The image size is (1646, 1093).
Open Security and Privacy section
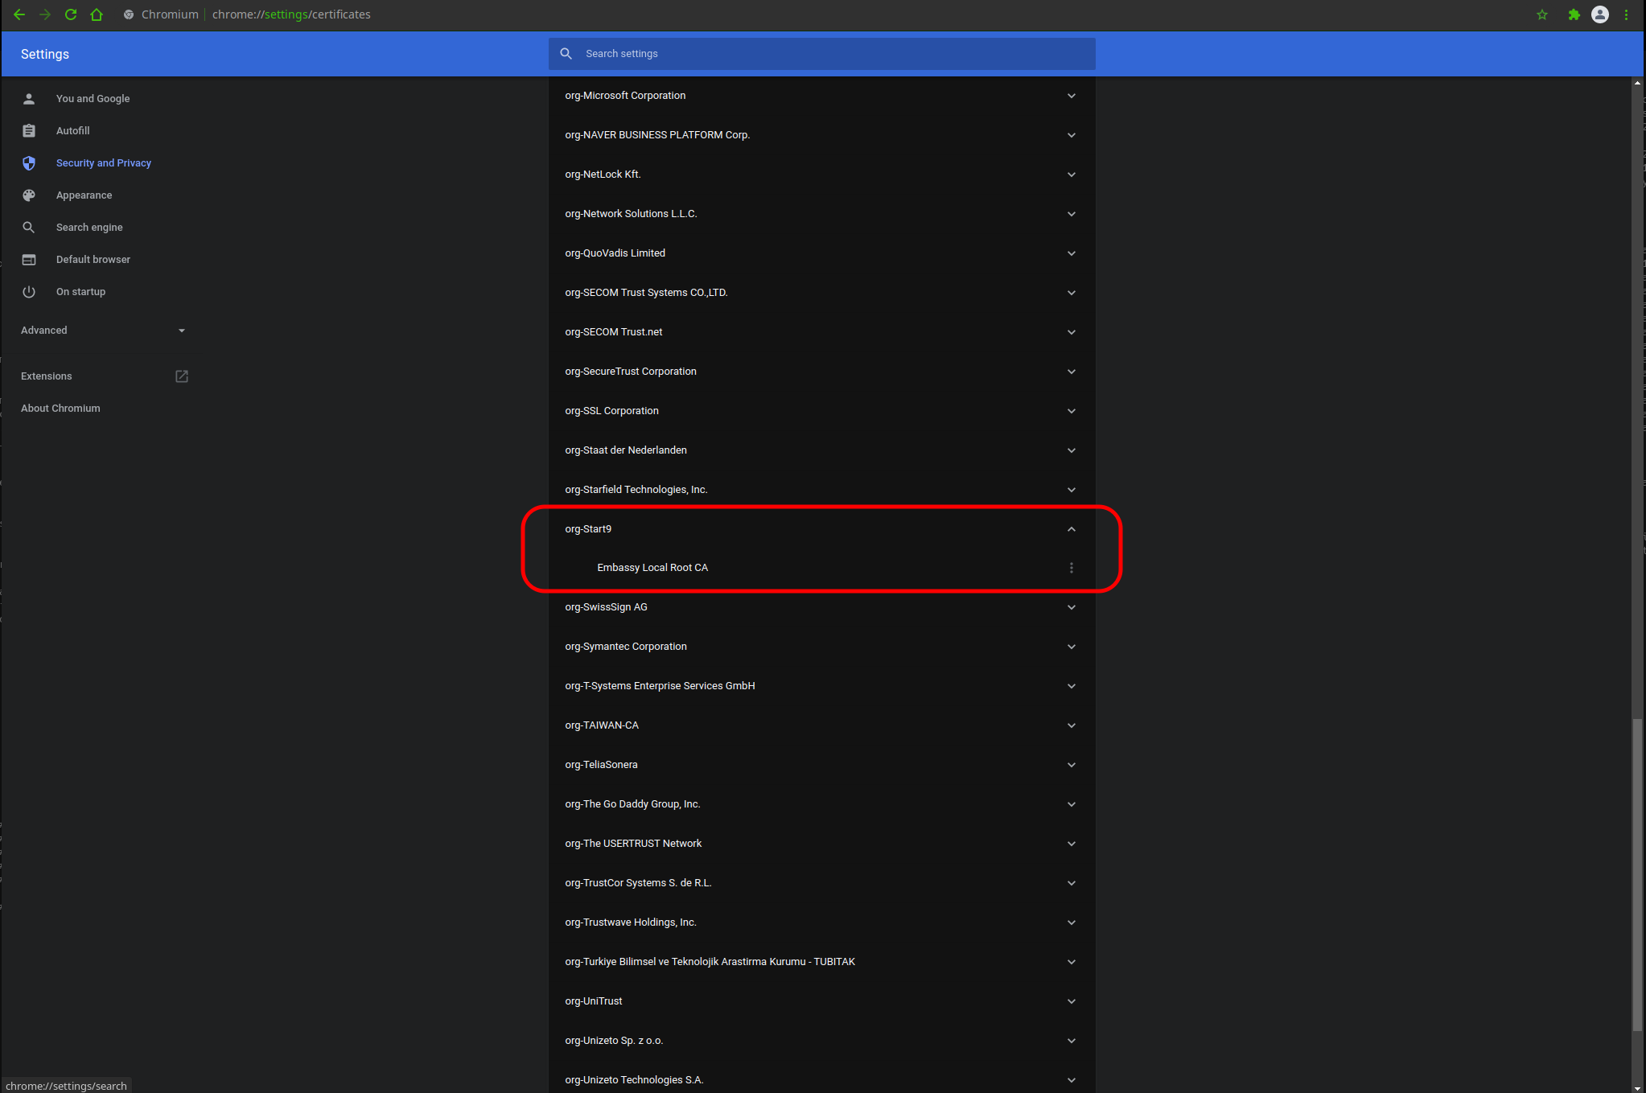point(103,163)
